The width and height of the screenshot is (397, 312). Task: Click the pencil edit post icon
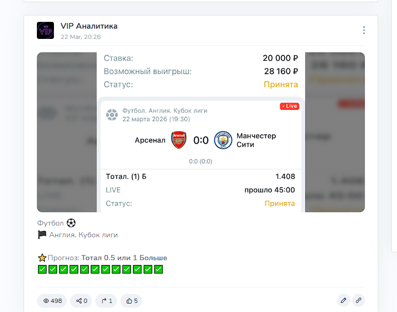[x=344, y=300]
